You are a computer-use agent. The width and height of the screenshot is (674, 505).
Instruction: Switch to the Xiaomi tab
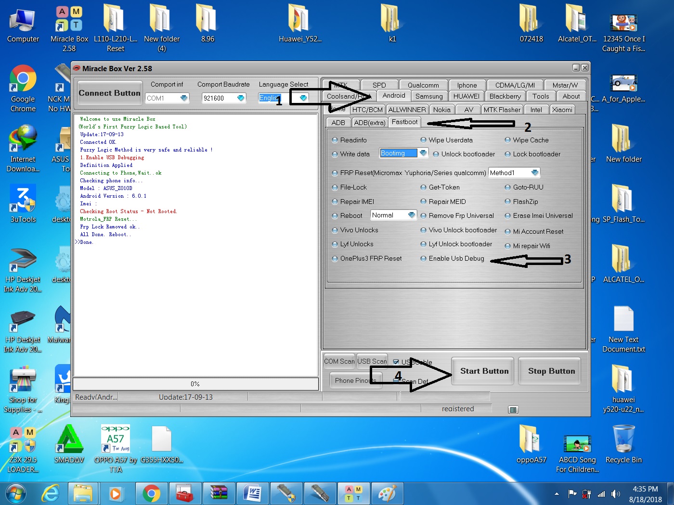tap(562, 110)
